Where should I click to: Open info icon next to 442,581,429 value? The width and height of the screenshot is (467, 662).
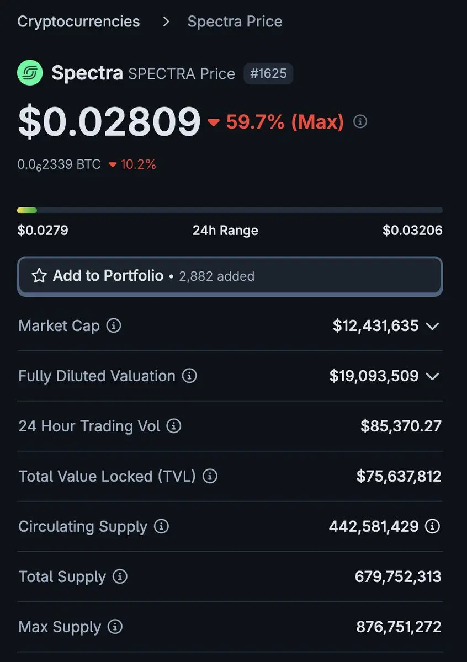click(x=433, y=526)
